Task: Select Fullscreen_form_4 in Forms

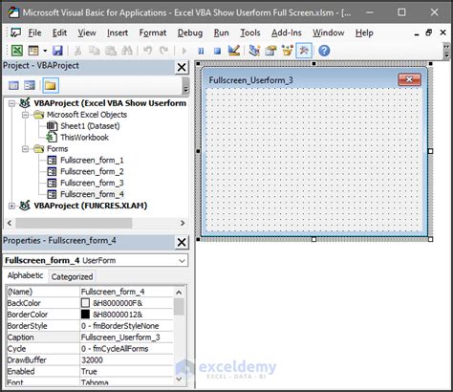Action: pyautogui.click(x=92, y=194)
